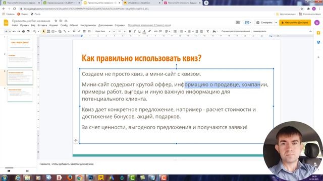Click the increase indent icon
The image size is (323, 181).
pos(201,31)
